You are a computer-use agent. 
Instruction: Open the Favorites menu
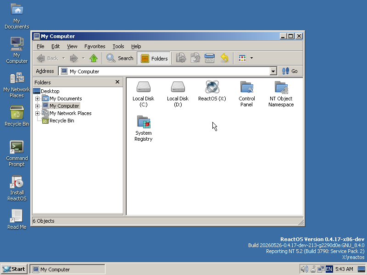95,46
